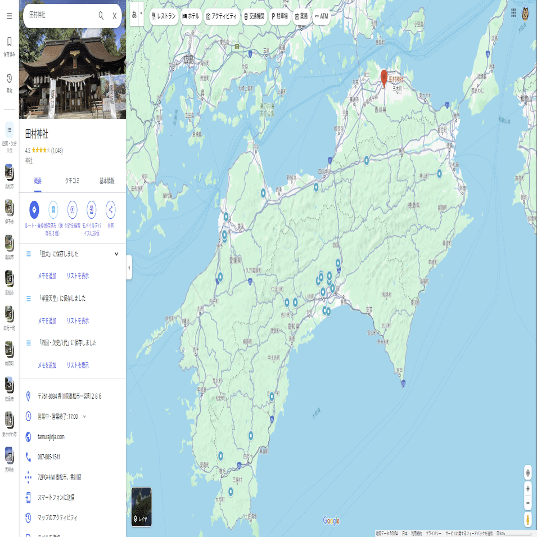Filter by レストラン chip
Screen dimensions: 537x537
pos(164,16)
